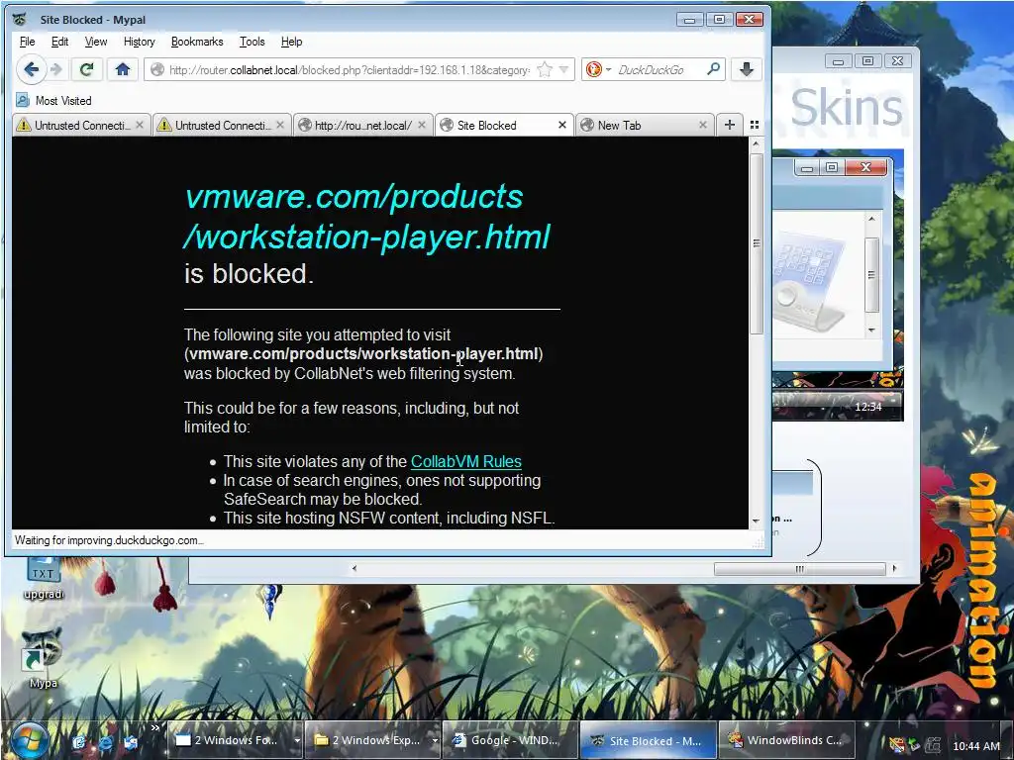The height and width of the screenshot is (760, 1014).
Task: Bookmark this page with the star icon
Action: 546,69
